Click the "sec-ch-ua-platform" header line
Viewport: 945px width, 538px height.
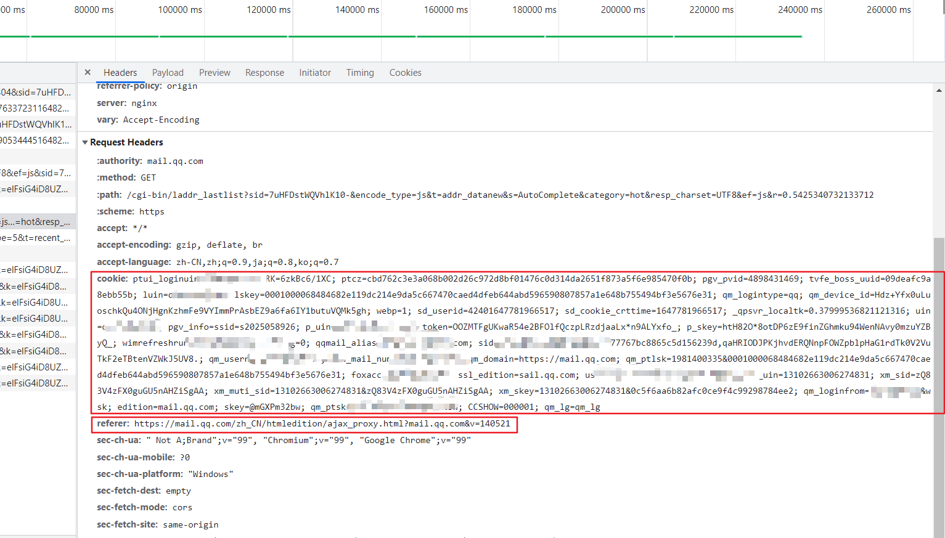click(165, 474)
